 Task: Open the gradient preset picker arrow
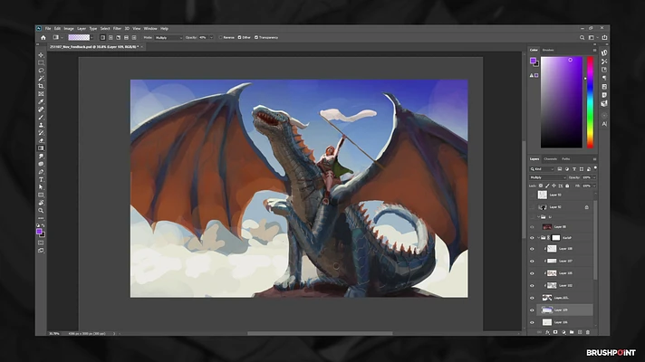click(91, 37)
